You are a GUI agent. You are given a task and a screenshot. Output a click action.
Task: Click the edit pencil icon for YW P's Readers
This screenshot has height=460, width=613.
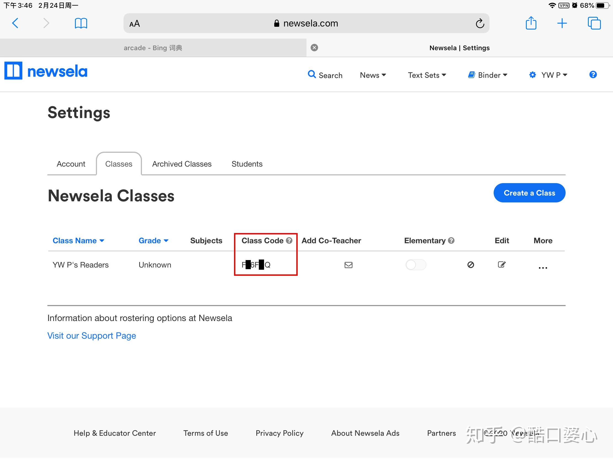pos(502,264)
